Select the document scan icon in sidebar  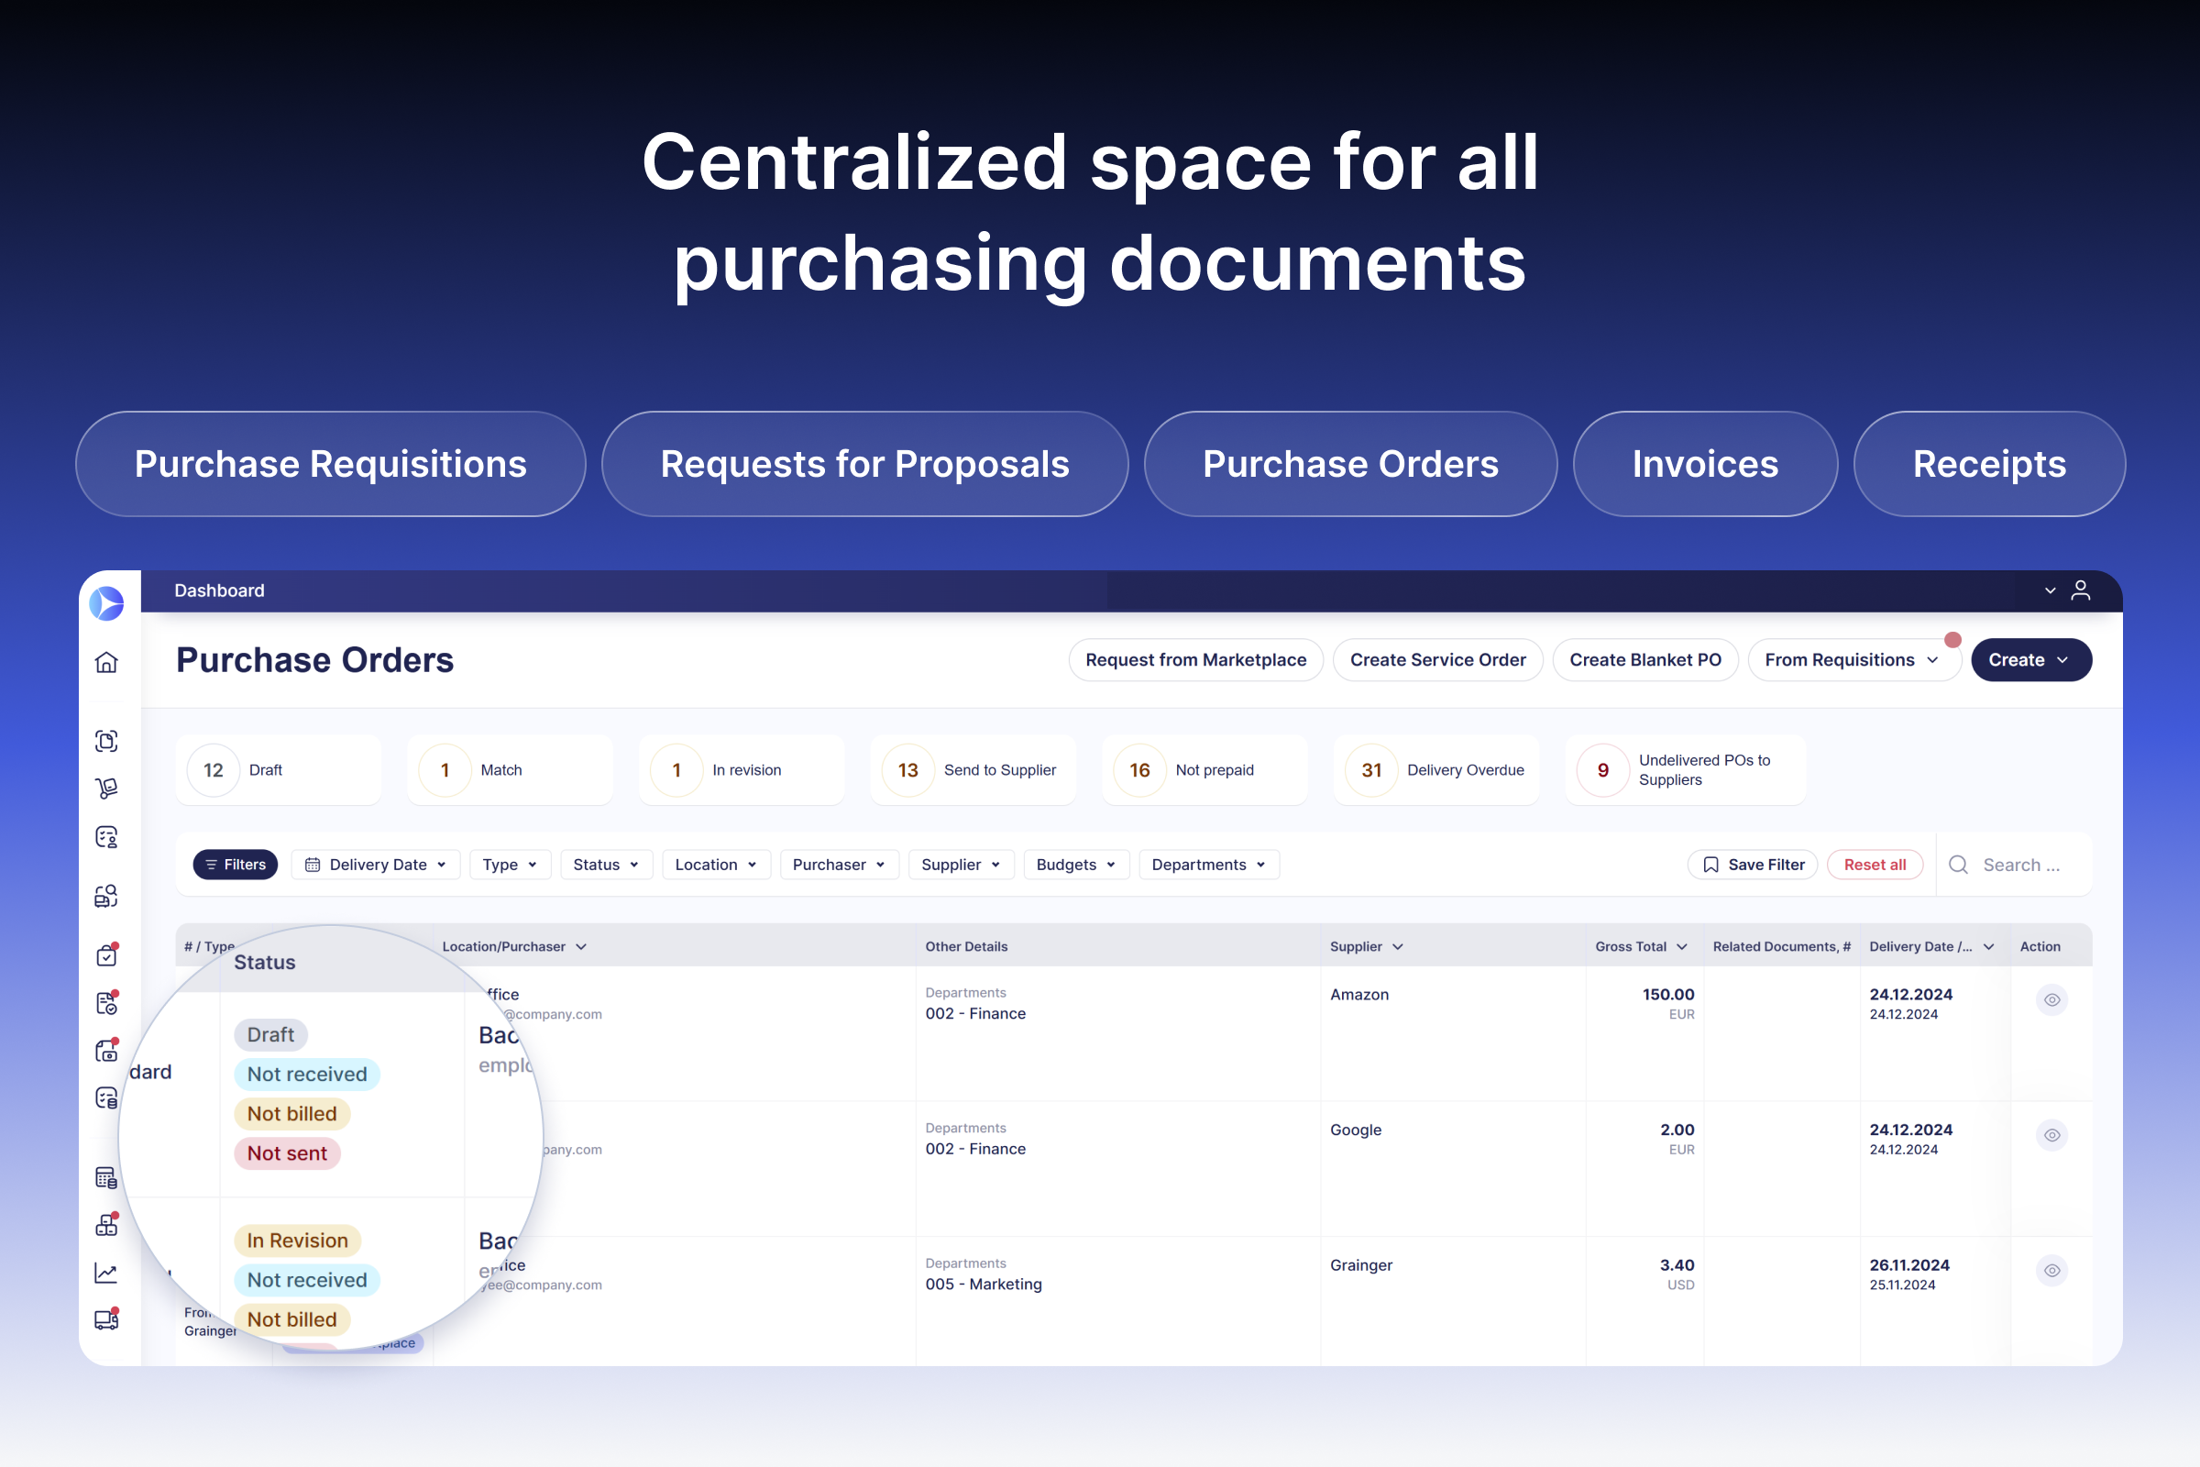106,740
